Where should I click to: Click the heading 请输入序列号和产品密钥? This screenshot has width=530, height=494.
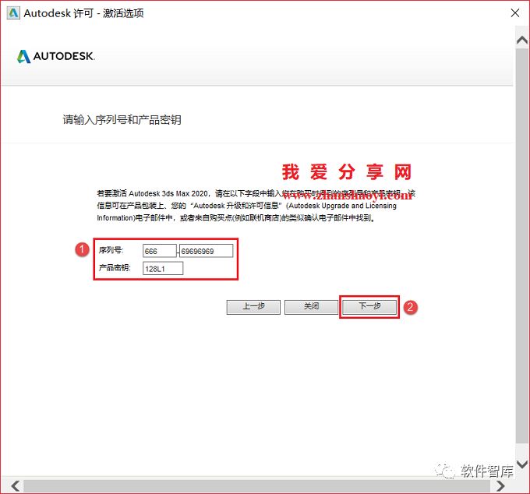tap(122, 120)
